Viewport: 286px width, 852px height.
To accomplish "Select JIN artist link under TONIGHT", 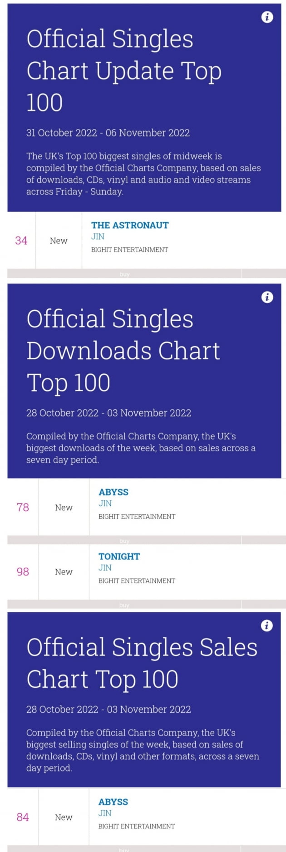I will [x=105, y=568].
